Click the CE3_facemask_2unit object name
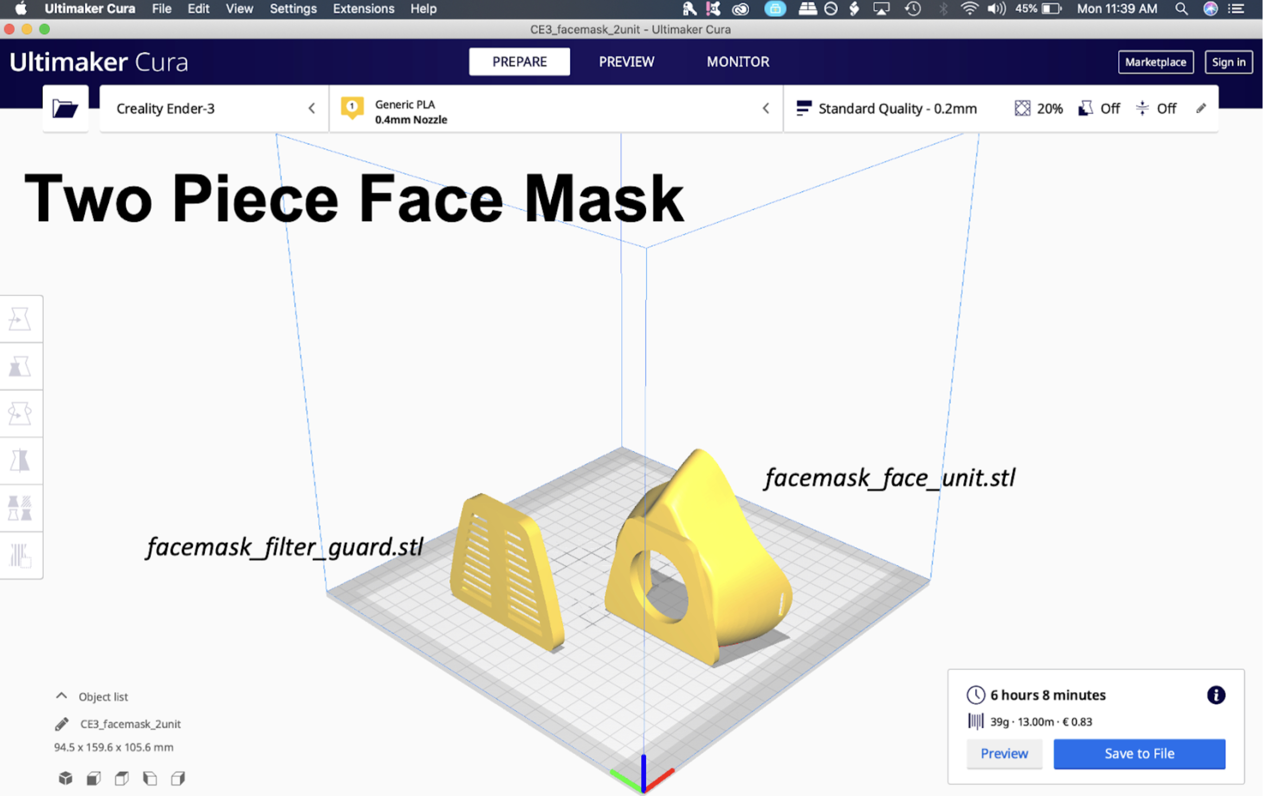1263x796 pixels. [x=130, y=724]
